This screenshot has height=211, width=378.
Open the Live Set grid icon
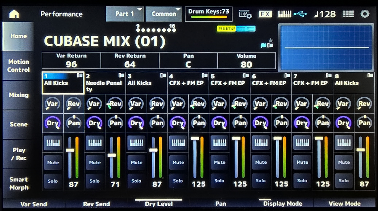click(x=348, y=14)
